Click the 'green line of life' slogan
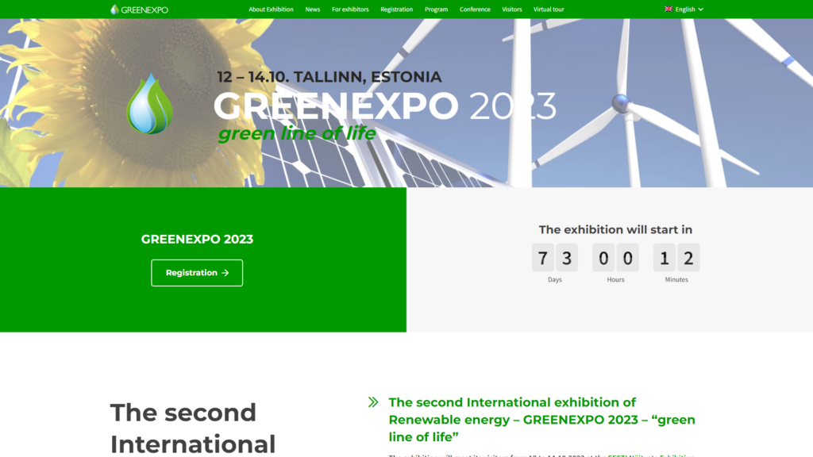This screenshot has height=457, width=813. click(297, 133)
